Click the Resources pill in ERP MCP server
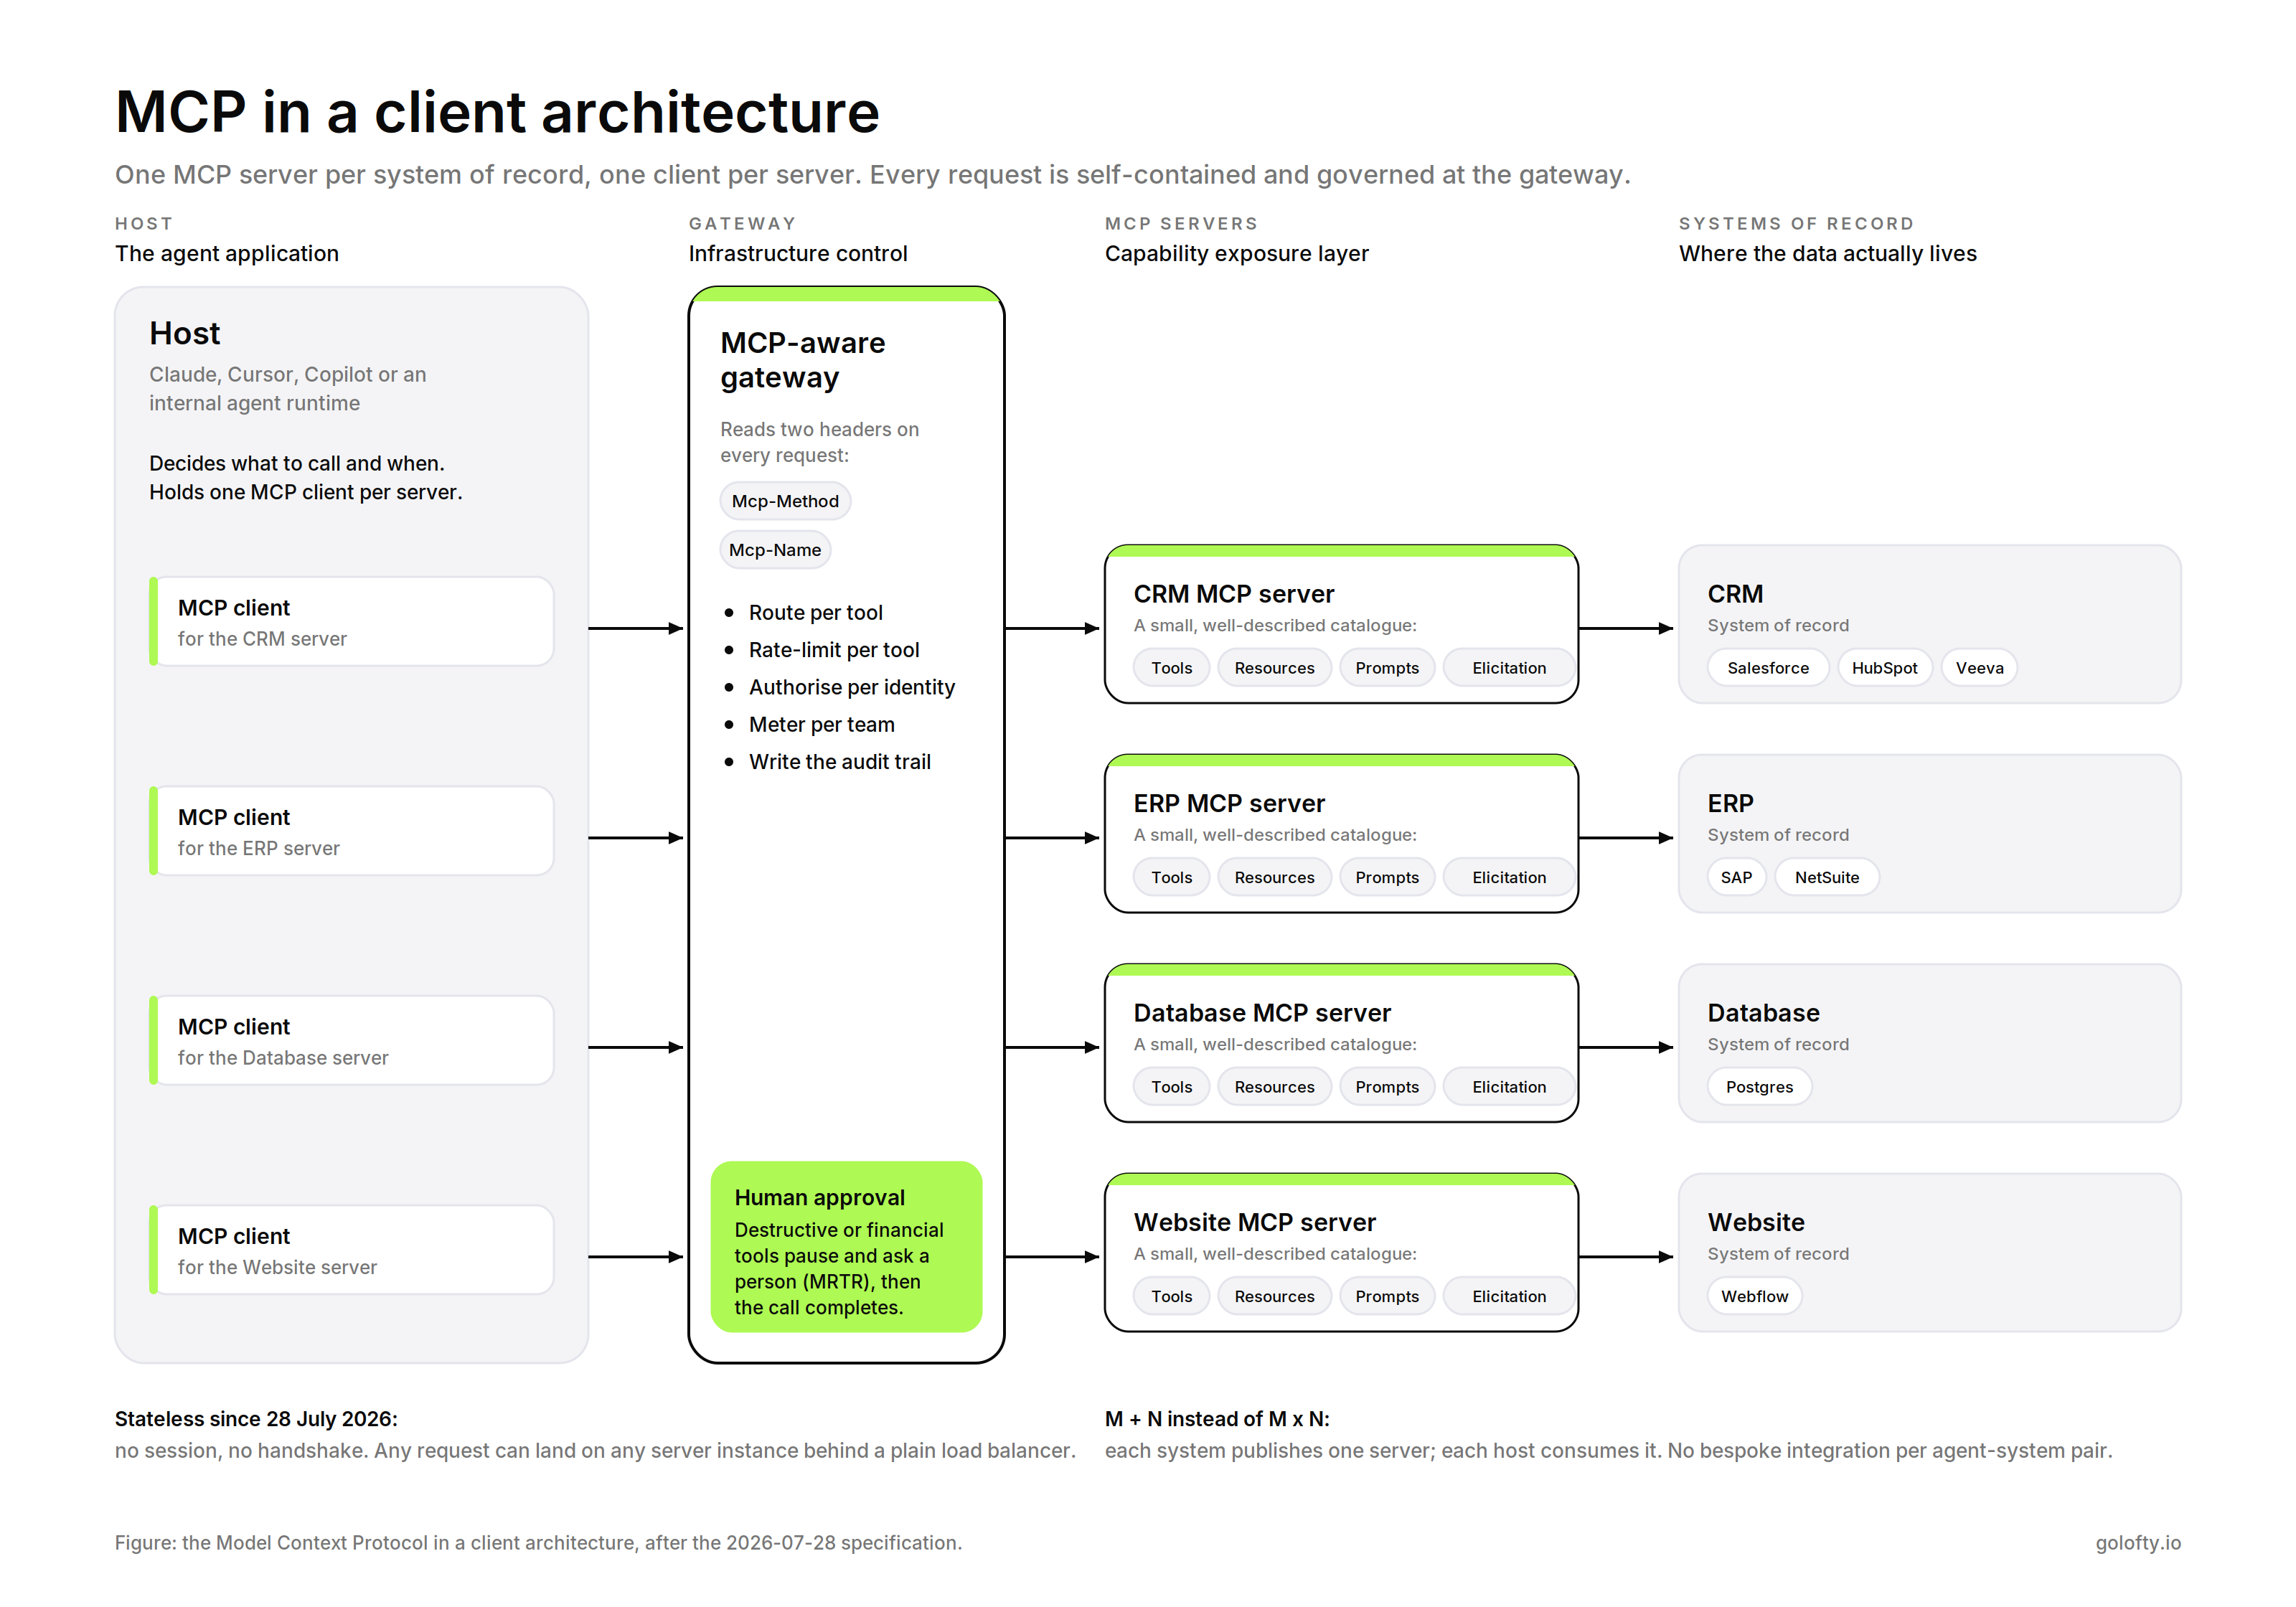 1274,877
